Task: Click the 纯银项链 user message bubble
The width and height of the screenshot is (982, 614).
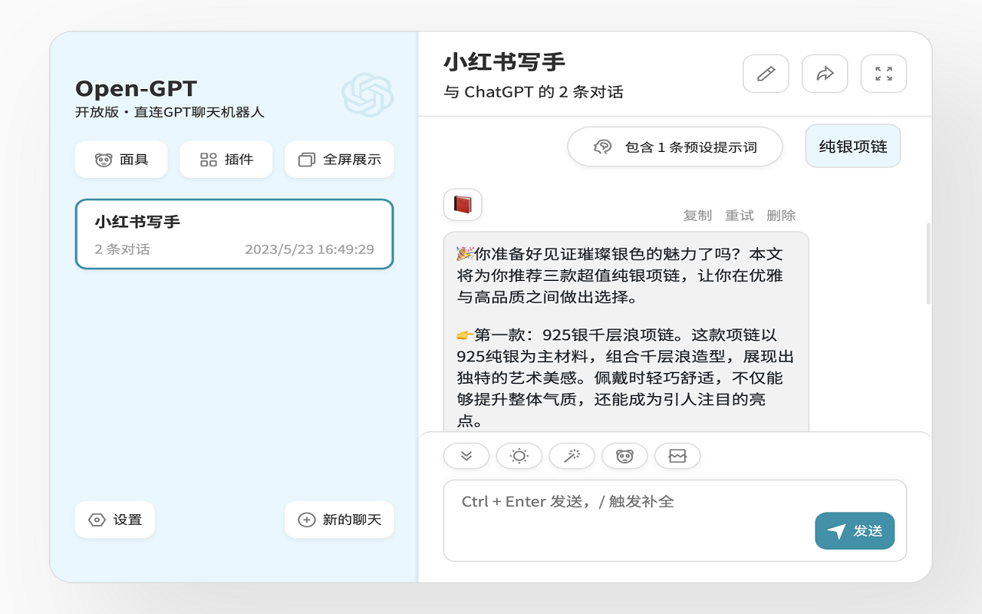Action: click(x=853, y=146)
